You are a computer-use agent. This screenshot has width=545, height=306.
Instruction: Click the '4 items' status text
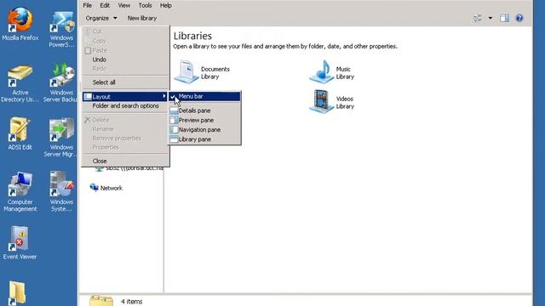point(131,302)
